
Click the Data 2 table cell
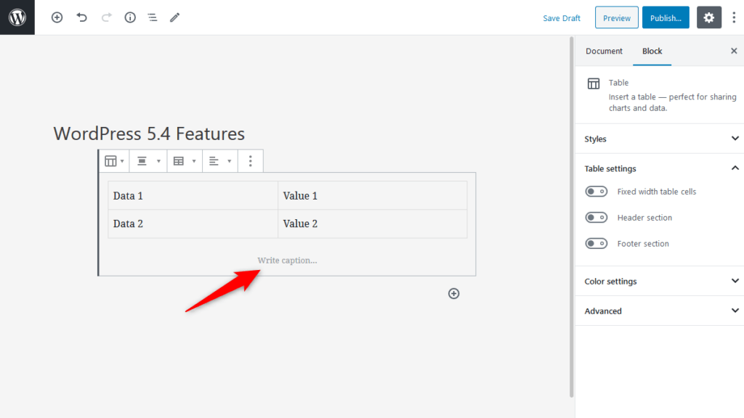pyautogui.click(x=193, y=224)
